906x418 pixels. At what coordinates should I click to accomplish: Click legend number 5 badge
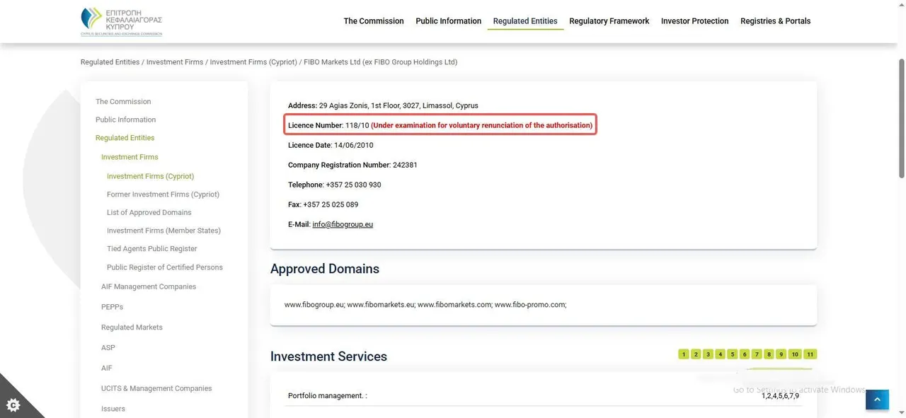pyautogui.click(x=733, y=354)
